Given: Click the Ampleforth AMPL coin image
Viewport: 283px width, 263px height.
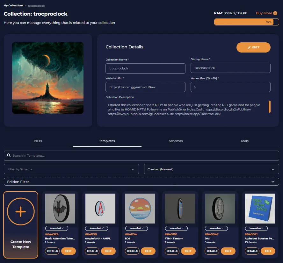Looking at the screenshot, I should (x=100, y=209).
